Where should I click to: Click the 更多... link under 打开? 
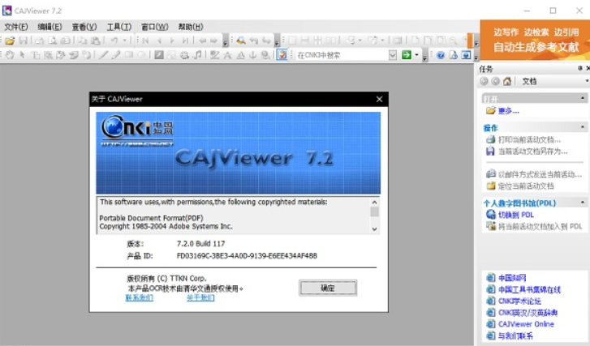508,111
